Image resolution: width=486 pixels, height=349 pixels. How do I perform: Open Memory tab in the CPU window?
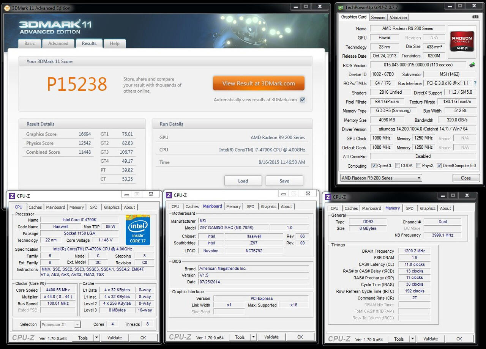point(76,207)
